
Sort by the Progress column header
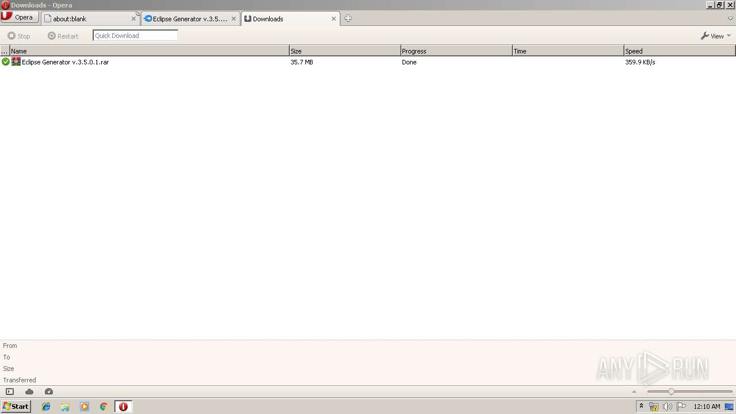[x=457, y=51]
